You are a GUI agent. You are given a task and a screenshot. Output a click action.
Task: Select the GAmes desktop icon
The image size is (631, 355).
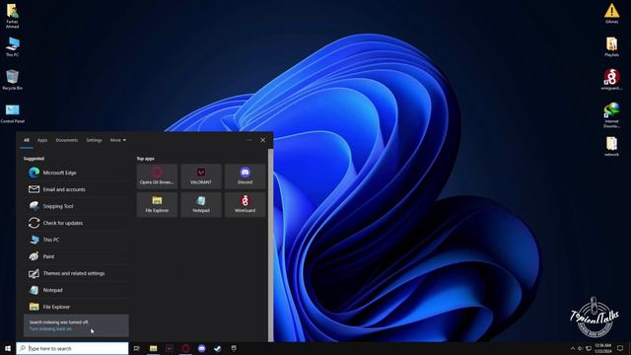611,13
